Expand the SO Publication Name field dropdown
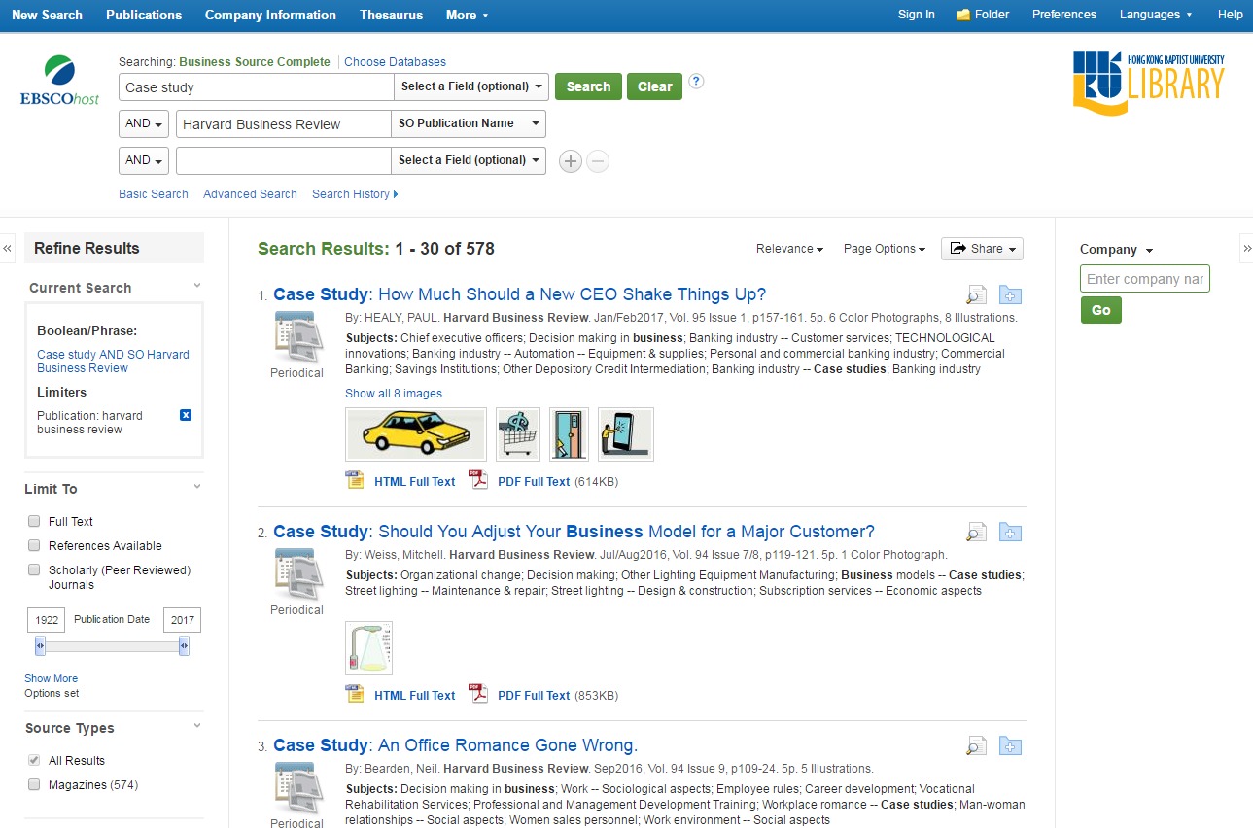The height and width of the screenshot is (828, 1253). [468, 124]
